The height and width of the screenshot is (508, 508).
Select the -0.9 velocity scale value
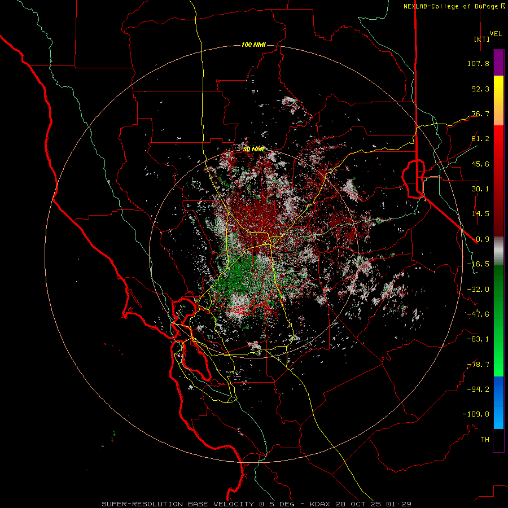pyautogui.click(x=480, y=239)
